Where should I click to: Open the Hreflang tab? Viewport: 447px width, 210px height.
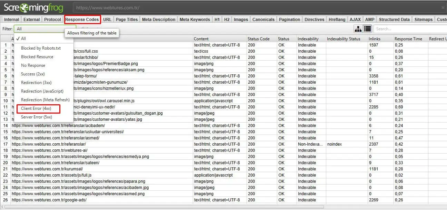pyautogui.click(x=337, y=19)
